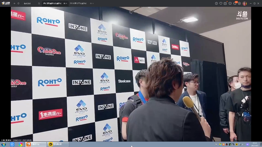Run the search with the magnifier icon
This screenshot has width=262, height=147.
coord(39,3)
